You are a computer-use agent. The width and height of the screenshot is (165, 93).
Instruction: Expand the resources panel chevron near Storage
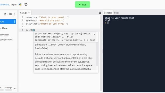pyautogui.click(x=15, y=89)
